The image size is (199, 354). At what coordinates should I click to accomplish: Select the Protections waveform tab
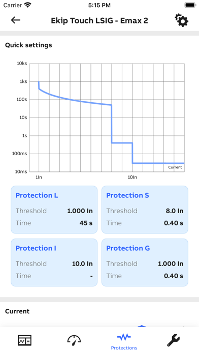click(x=124, y=341)
